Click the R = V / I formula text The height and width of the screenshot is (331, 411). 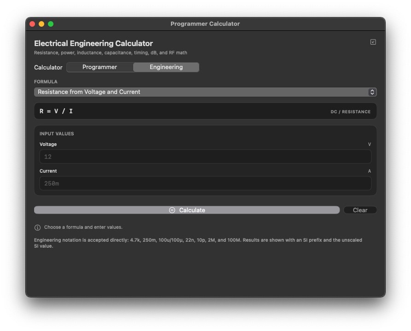[x=56, y=111]
